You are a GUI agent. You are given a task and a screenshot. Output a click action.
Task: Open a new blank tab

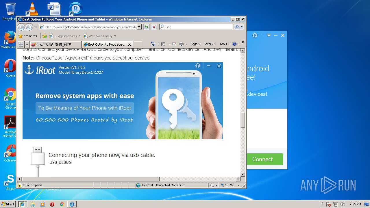click(x=138, y=44)
